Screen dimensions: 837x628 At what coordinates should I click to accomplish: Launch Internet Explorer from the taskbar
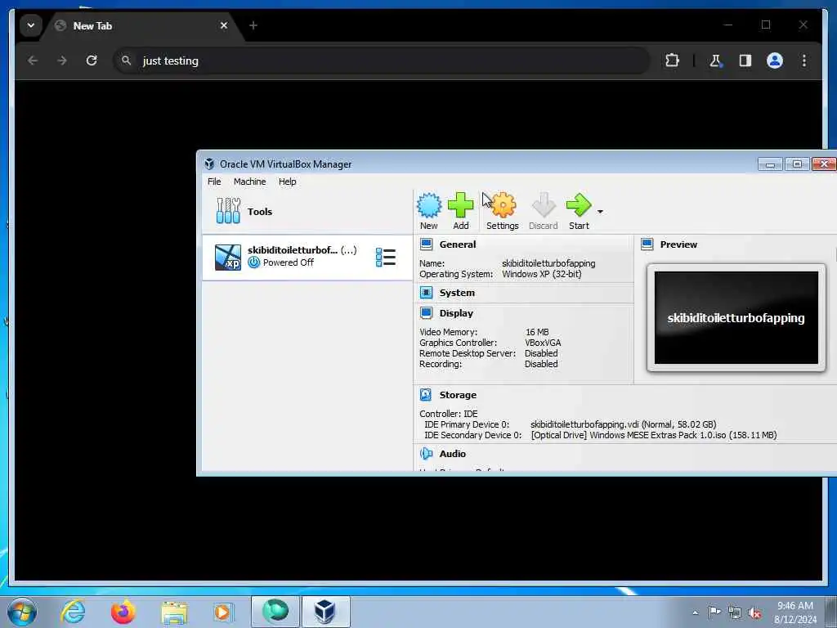coord(73,612)
